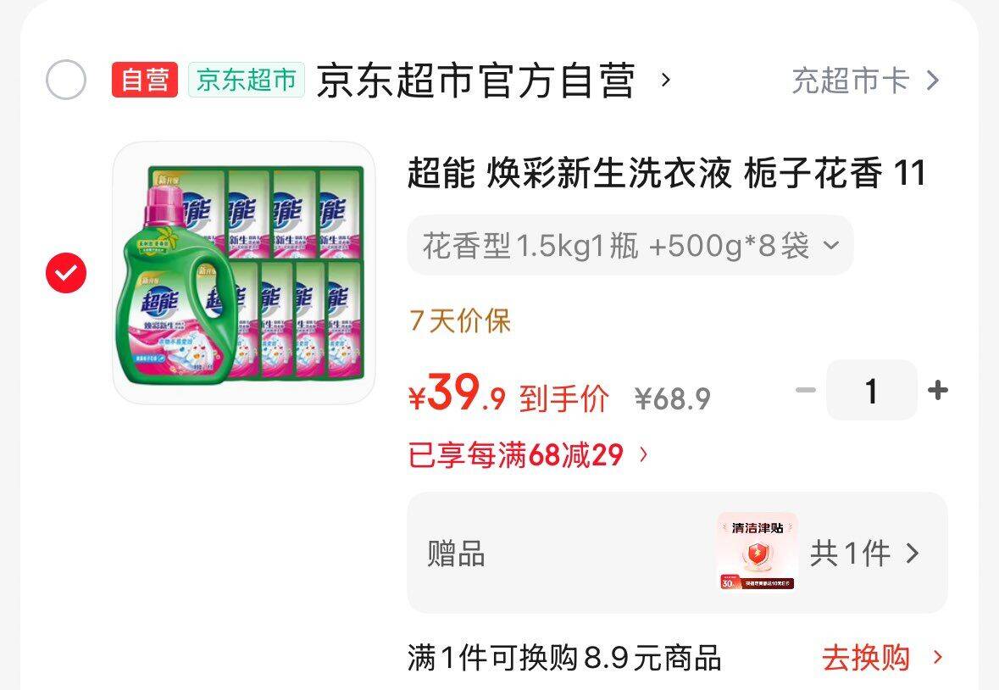View 已享每满68减29 promotion details
The height and width of the screenshot is (690, 999).
(x=528, y=455)
